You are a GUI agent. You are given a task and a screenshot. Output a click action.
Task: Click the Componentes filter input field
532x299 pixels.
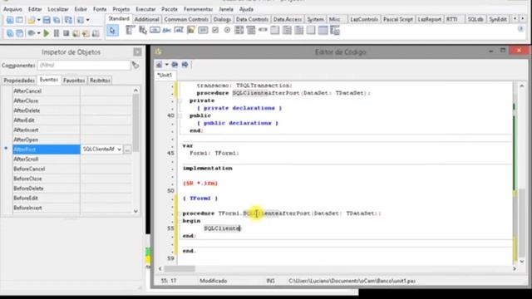tap(84, 65)
